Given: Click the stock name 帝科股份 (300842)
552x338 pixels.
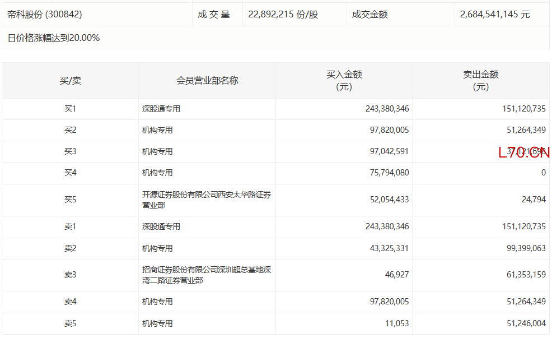Looking at the screenshot, I should (45, 15).
